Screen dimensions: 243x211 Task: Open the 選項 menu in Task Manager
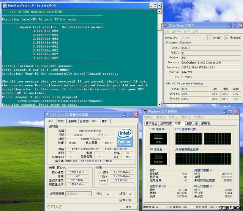tap(161, 117)
